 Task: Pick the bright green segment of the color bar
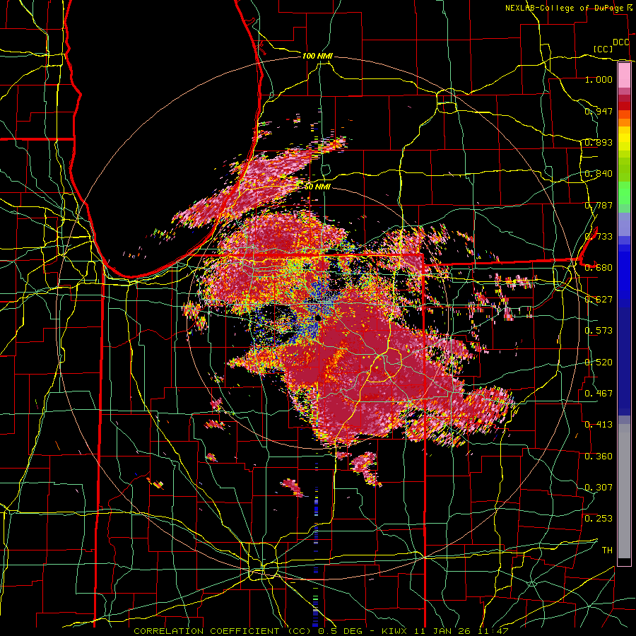pos(624,193)
